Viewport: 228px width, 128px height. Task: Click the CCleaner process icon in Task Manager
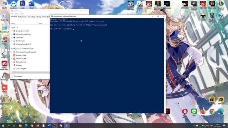pos(14,65)
